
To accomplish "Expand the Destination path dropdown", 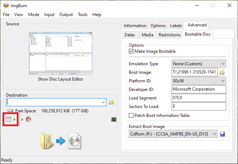I will pos(103,102).
